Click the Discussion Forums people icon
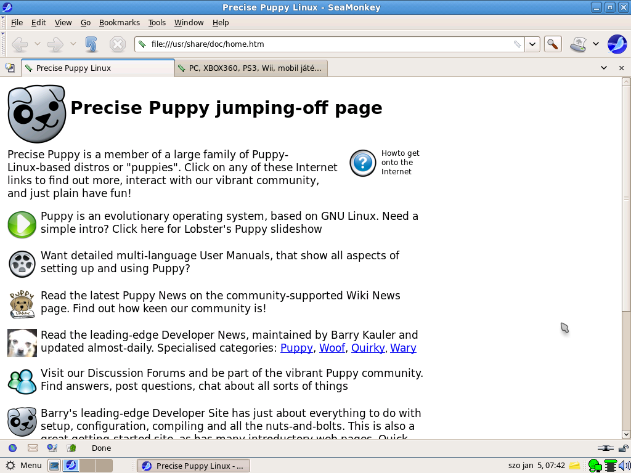The width and height of the screenshot is (631, 473). (22, 381)
